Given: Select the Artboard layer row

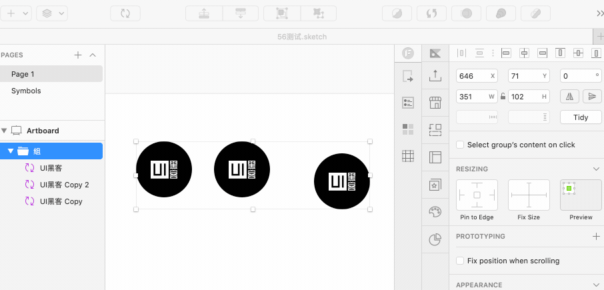Looking at the screenshot, I should pyautogui.click(x=52, y=131).
